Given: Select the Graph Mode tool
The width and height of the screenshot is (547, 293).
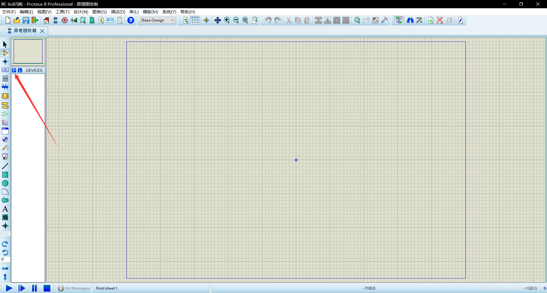Looking at the screenshot, I should click(5, 123).
